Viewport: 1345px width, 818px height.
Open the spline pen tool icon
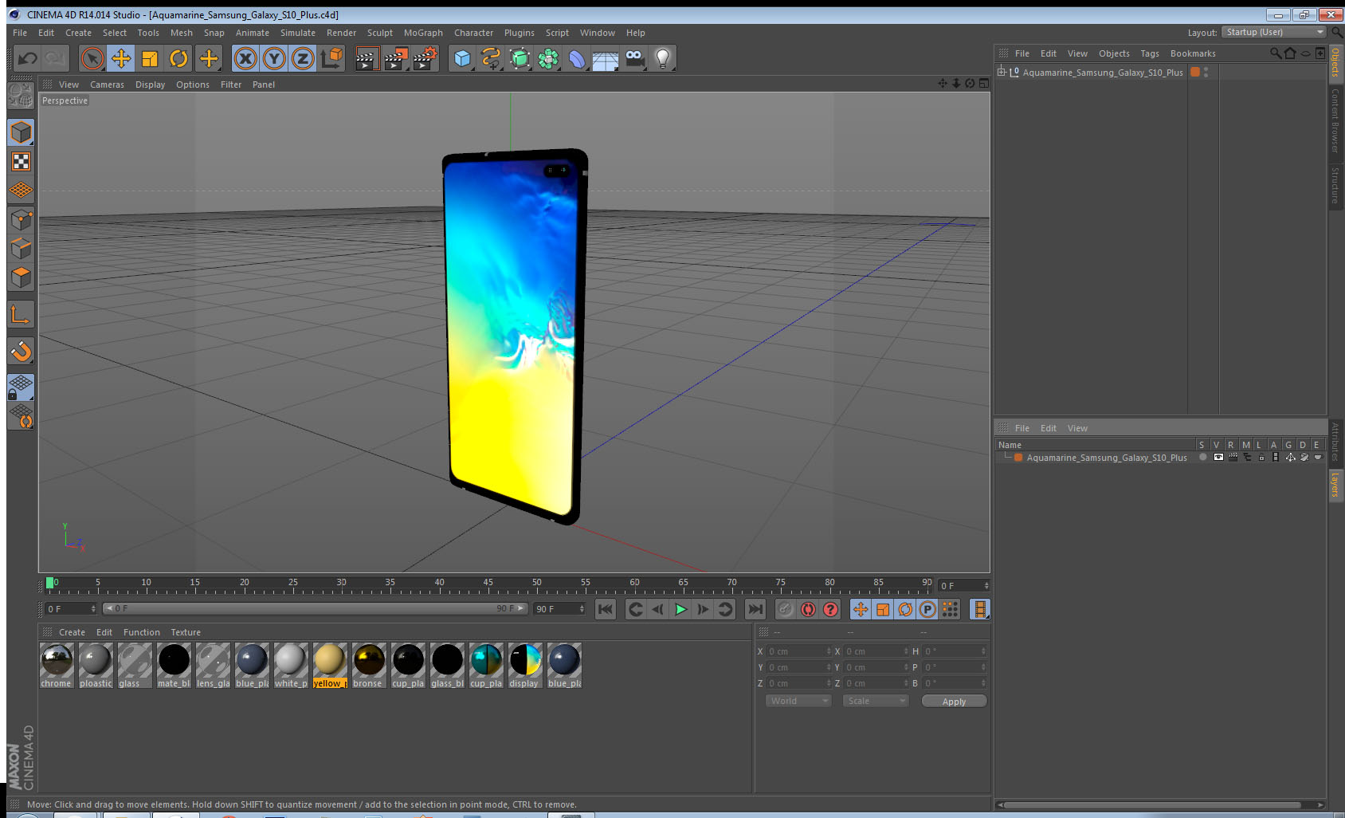(x=491, y=58)
